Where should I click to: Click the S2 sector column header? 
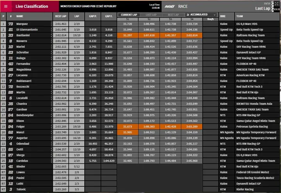149,19
